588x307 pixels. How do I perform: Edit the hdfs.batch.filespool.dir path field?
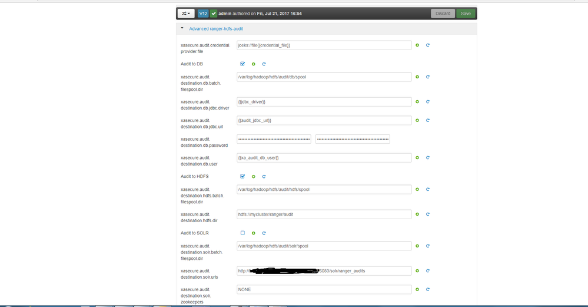(324, 190)
